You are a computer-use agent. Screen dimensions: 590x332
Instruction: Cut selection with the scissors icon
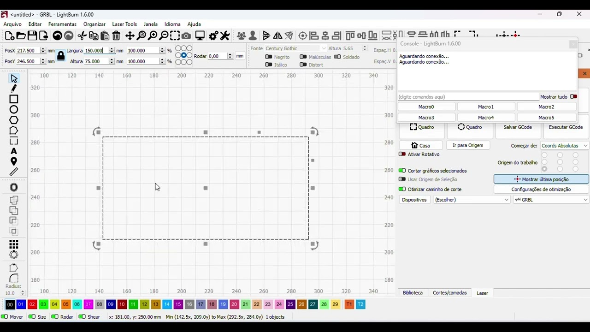82,36
